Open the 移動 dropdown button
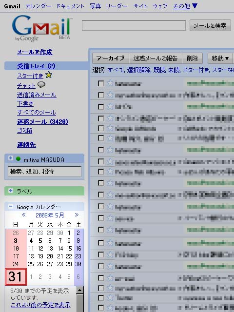This screenshot has width=234, height=312. click(220, 58)
